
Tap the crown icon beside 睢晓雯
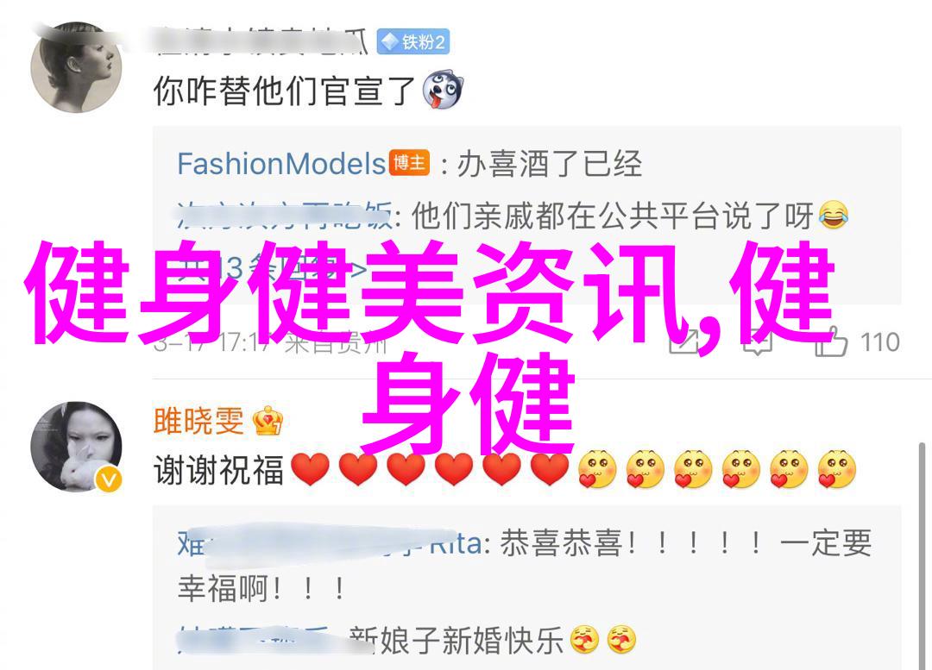tap(268, 421)
